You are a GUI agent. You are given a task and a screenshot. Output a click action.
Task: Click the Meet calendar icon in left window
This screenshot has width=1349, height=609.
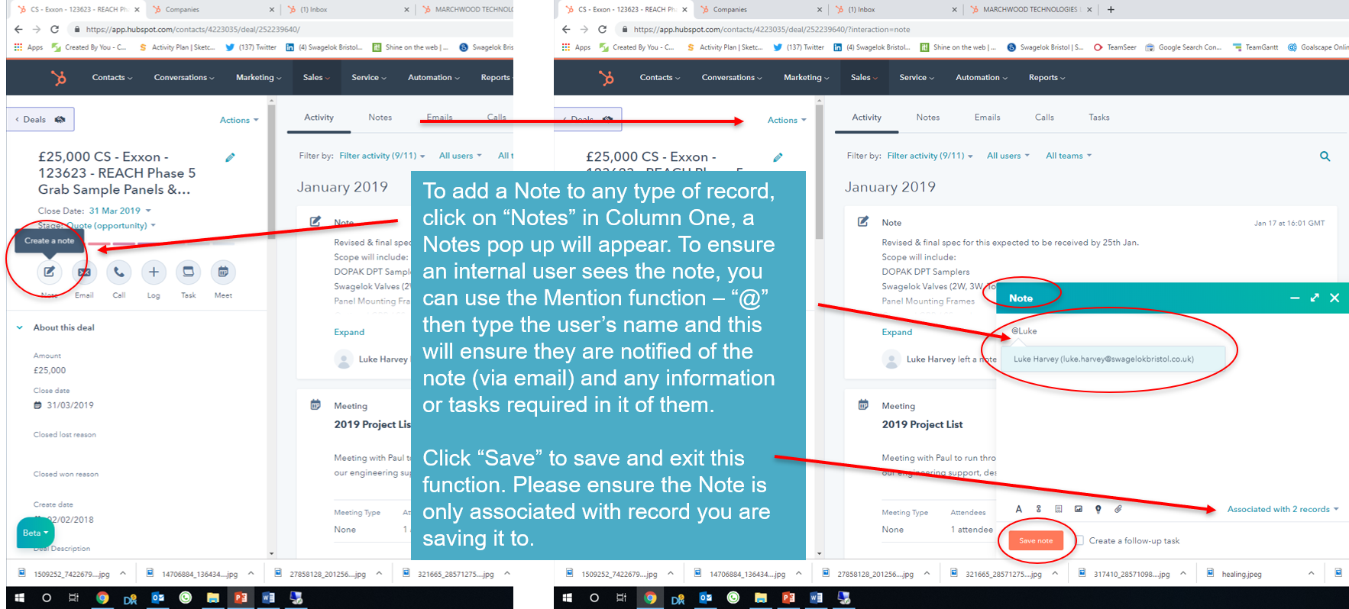tap(223, 272)
